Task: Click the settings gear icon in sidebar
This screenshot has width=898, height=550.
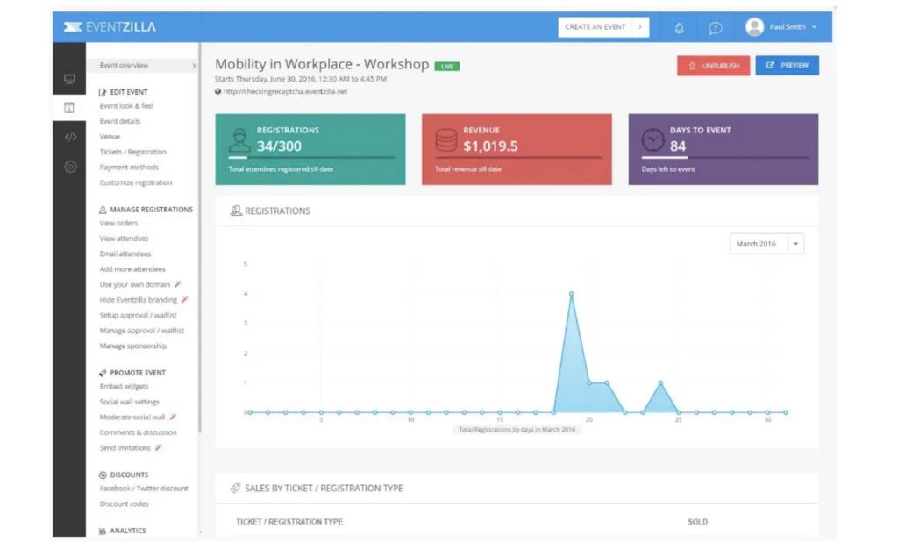Action: pos(70,167)
